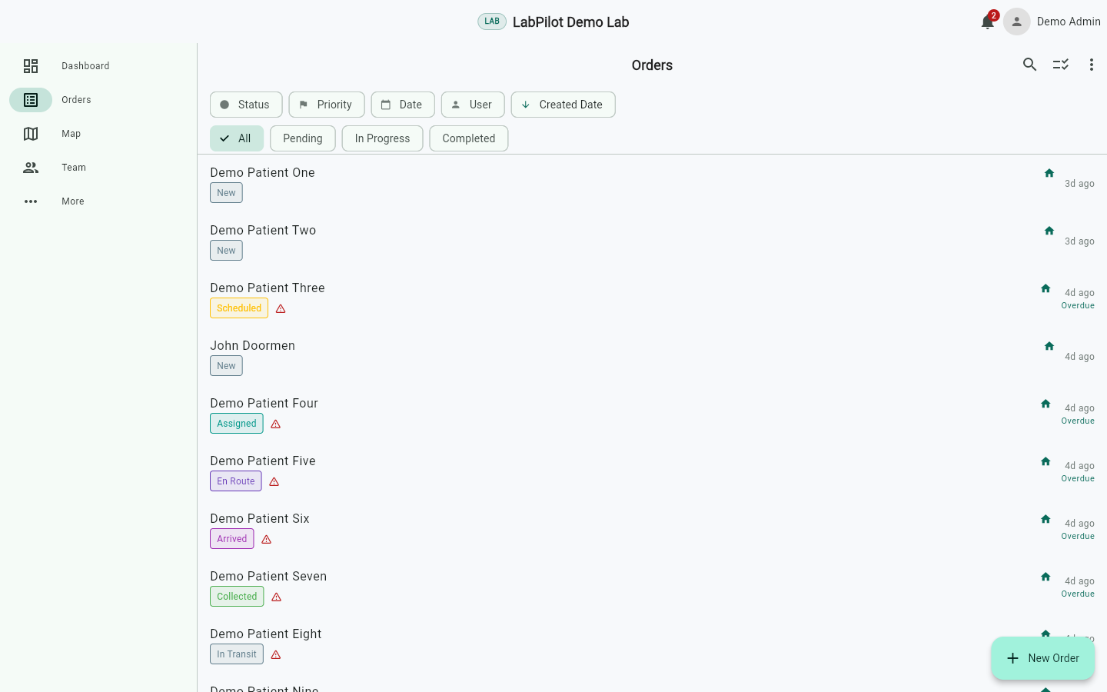Screen dimensions: 1107x692
Task: Go to Dashboard menu label
Action: (x=85, y=66)
